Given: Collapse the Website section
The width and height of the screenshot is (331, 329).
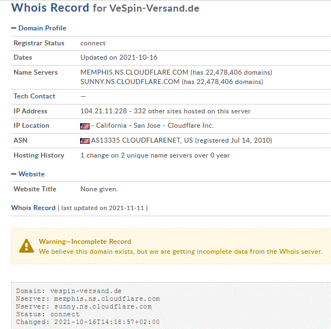Looking at the screenshot, I should point(14,174).
